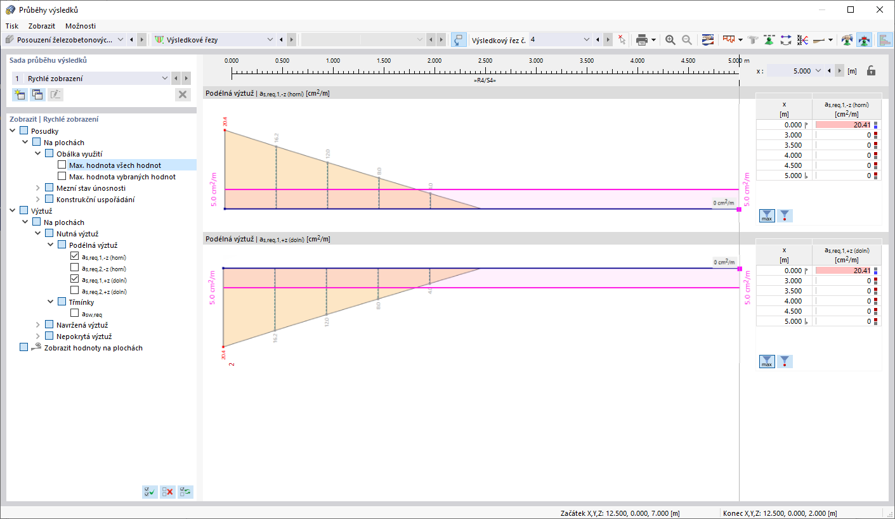Click the printer icon in the toolbar
The width and height of the screenshot is (895, 519).
(642, 39)
